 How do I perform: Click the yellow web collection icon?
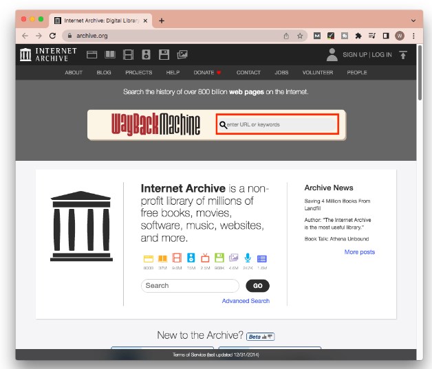(x=149, y=258)
